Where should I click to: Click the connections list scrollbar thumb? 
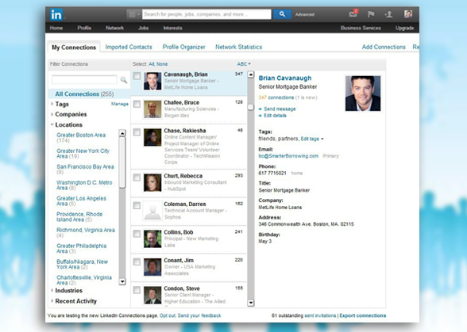pyautogui.click(x=251, y=107)
